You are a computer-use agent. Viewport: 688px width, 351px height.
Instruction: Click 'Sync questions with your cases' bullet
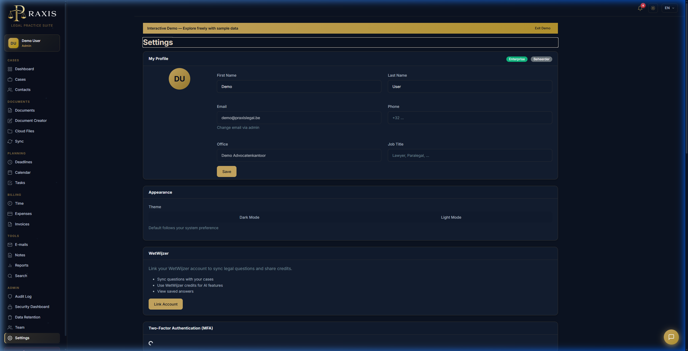185,279
